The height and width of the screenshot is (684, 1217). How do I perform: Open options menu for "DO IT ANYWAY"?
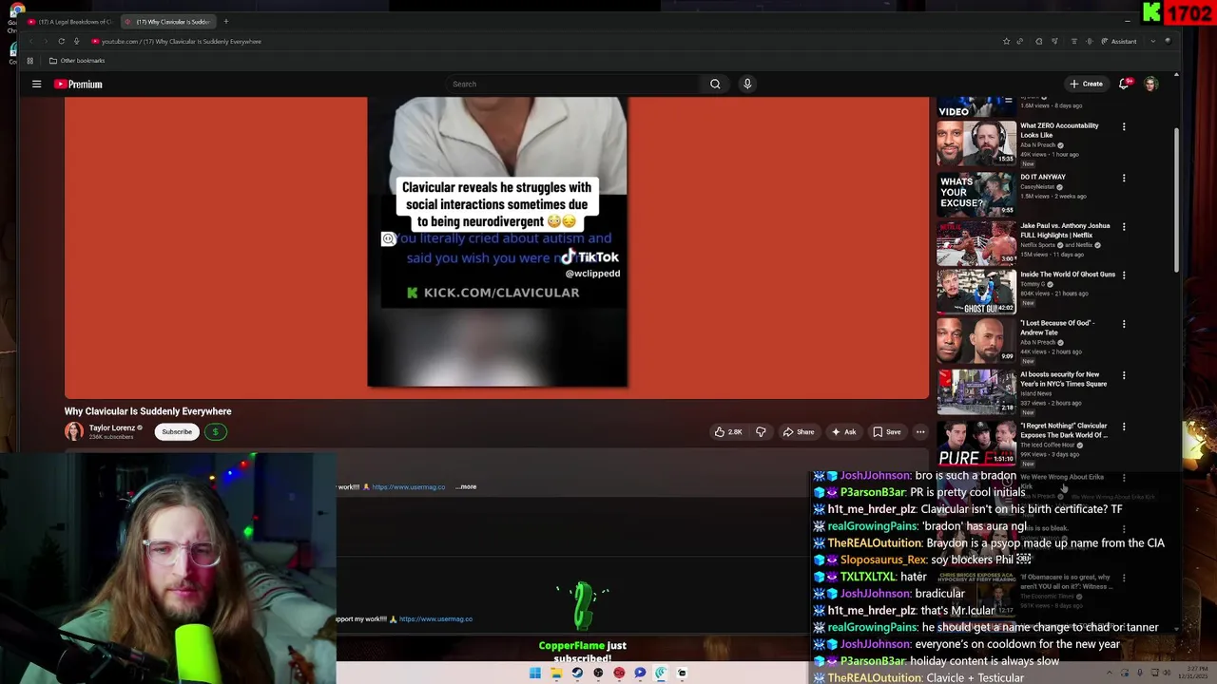1124,178
